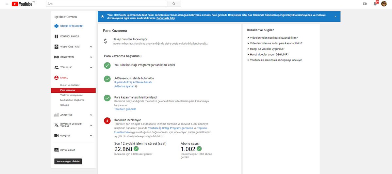392x174 pixels.
Task: Click green check for AdSense isteği
Action: coord(107,79)
